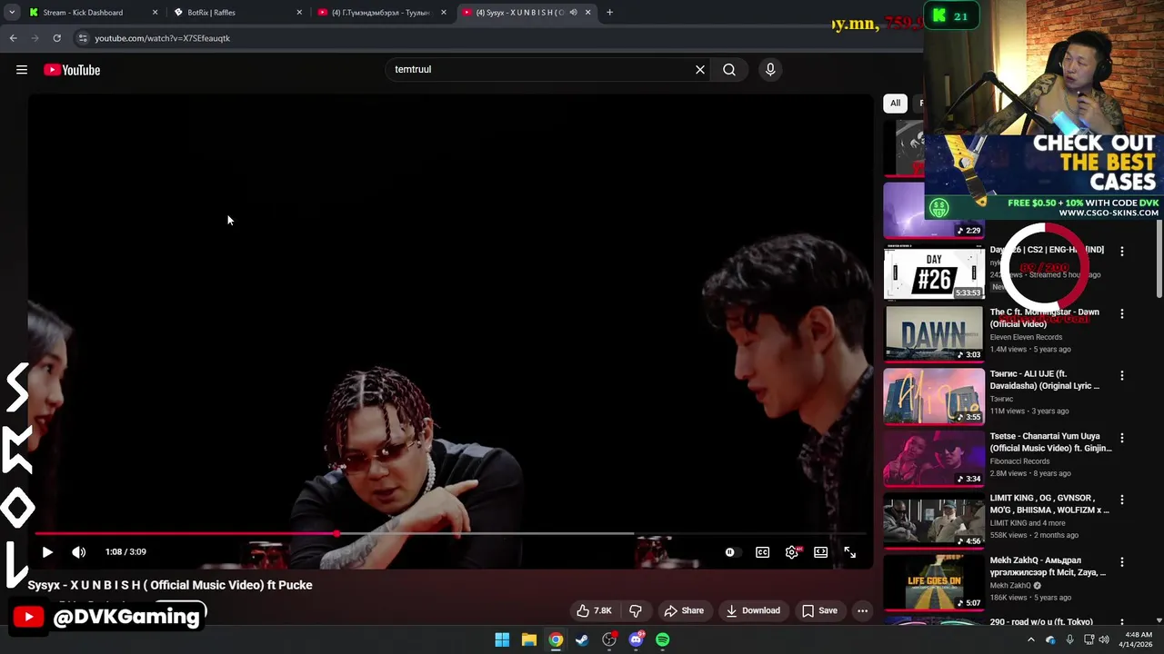
Task: Open Steam from the taskbar
Action: click(x=582, y=640)
